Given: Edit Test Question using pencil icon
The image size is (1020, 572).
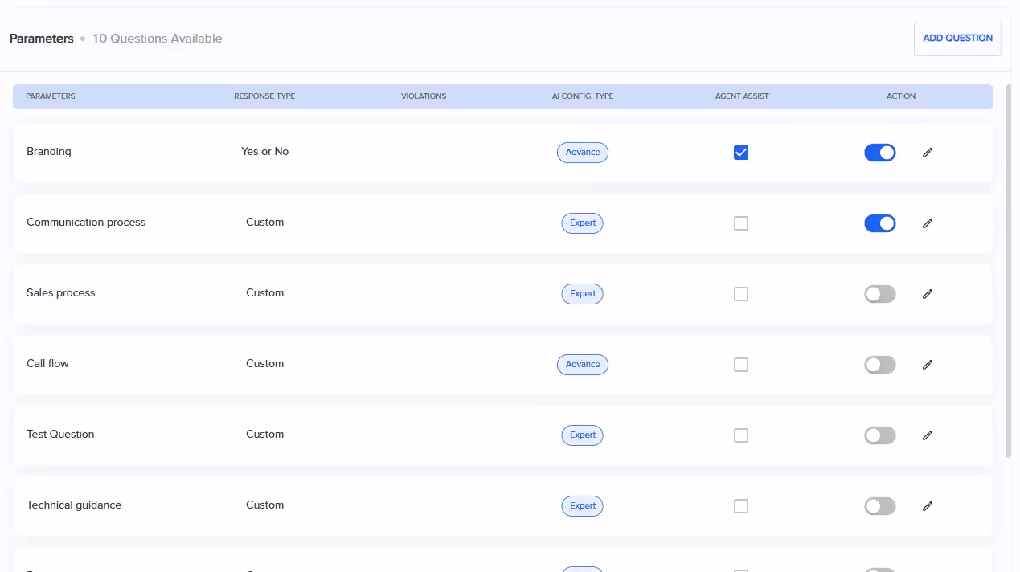Looking at the screenshot, I should point(928,435).
